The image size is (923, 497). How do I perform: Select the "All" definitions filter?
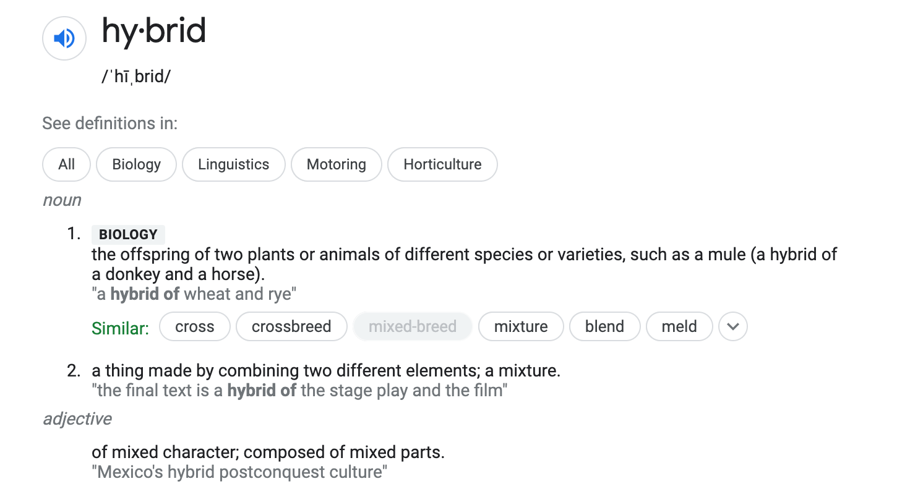click(66, 164)
